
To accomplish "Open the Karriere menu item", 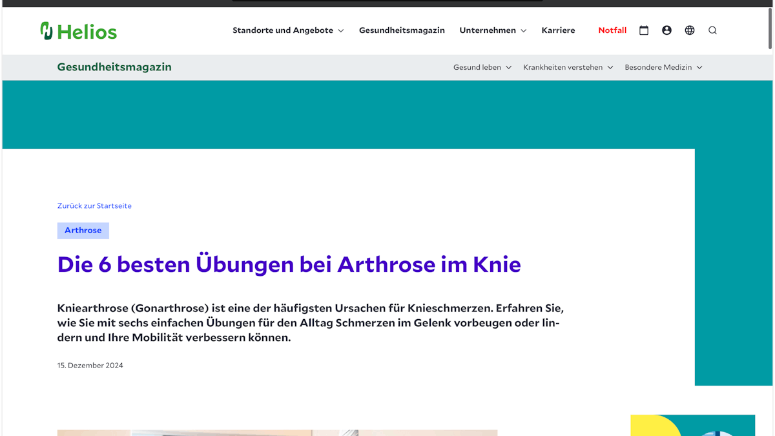I will click(558, 30).
